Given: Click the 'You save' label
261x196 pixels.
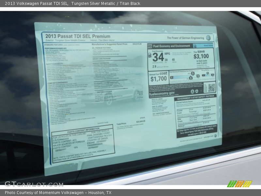Looking at the screenshot, I should tap(199, 52).
